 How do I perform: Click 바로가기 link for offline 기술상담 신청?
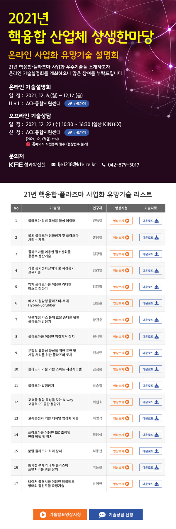pos(77,132)
